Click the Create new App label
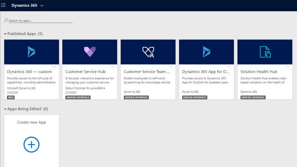The width and height of the screenshot is (297, 167). 32,122
